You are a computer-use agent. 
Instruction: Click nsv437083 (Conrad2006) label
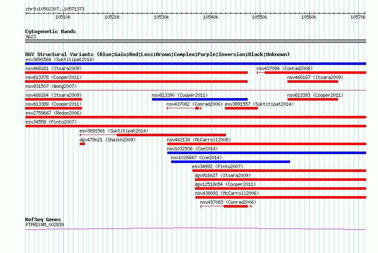(x=228, y=202)
